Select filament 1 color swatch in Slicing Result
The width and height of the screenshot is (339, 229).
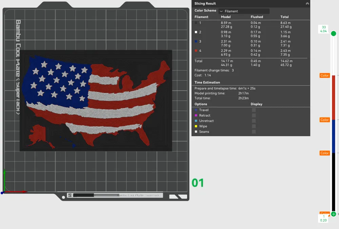click(196, 23)
